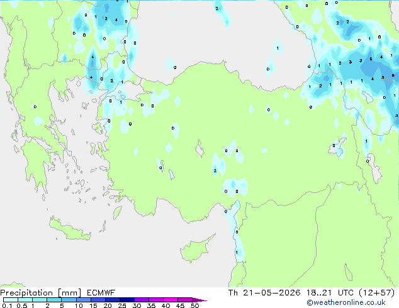Pick the 20–25 mm dark blue swatch

(112, 300)
